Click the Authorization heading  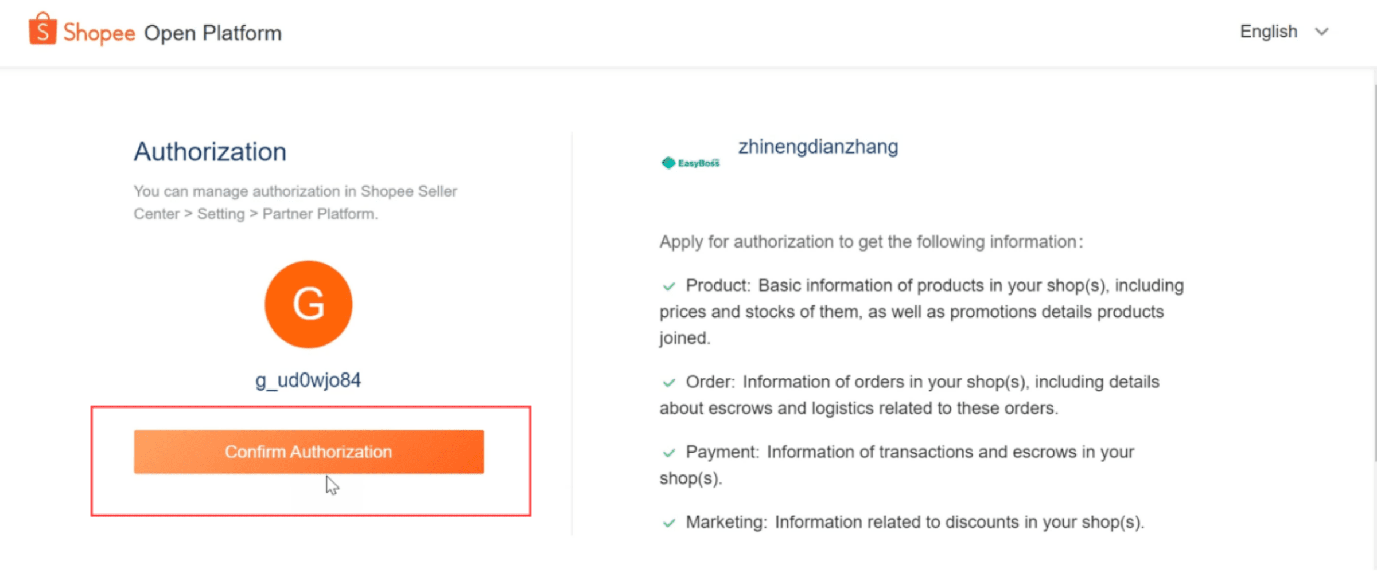pos(210,152)
